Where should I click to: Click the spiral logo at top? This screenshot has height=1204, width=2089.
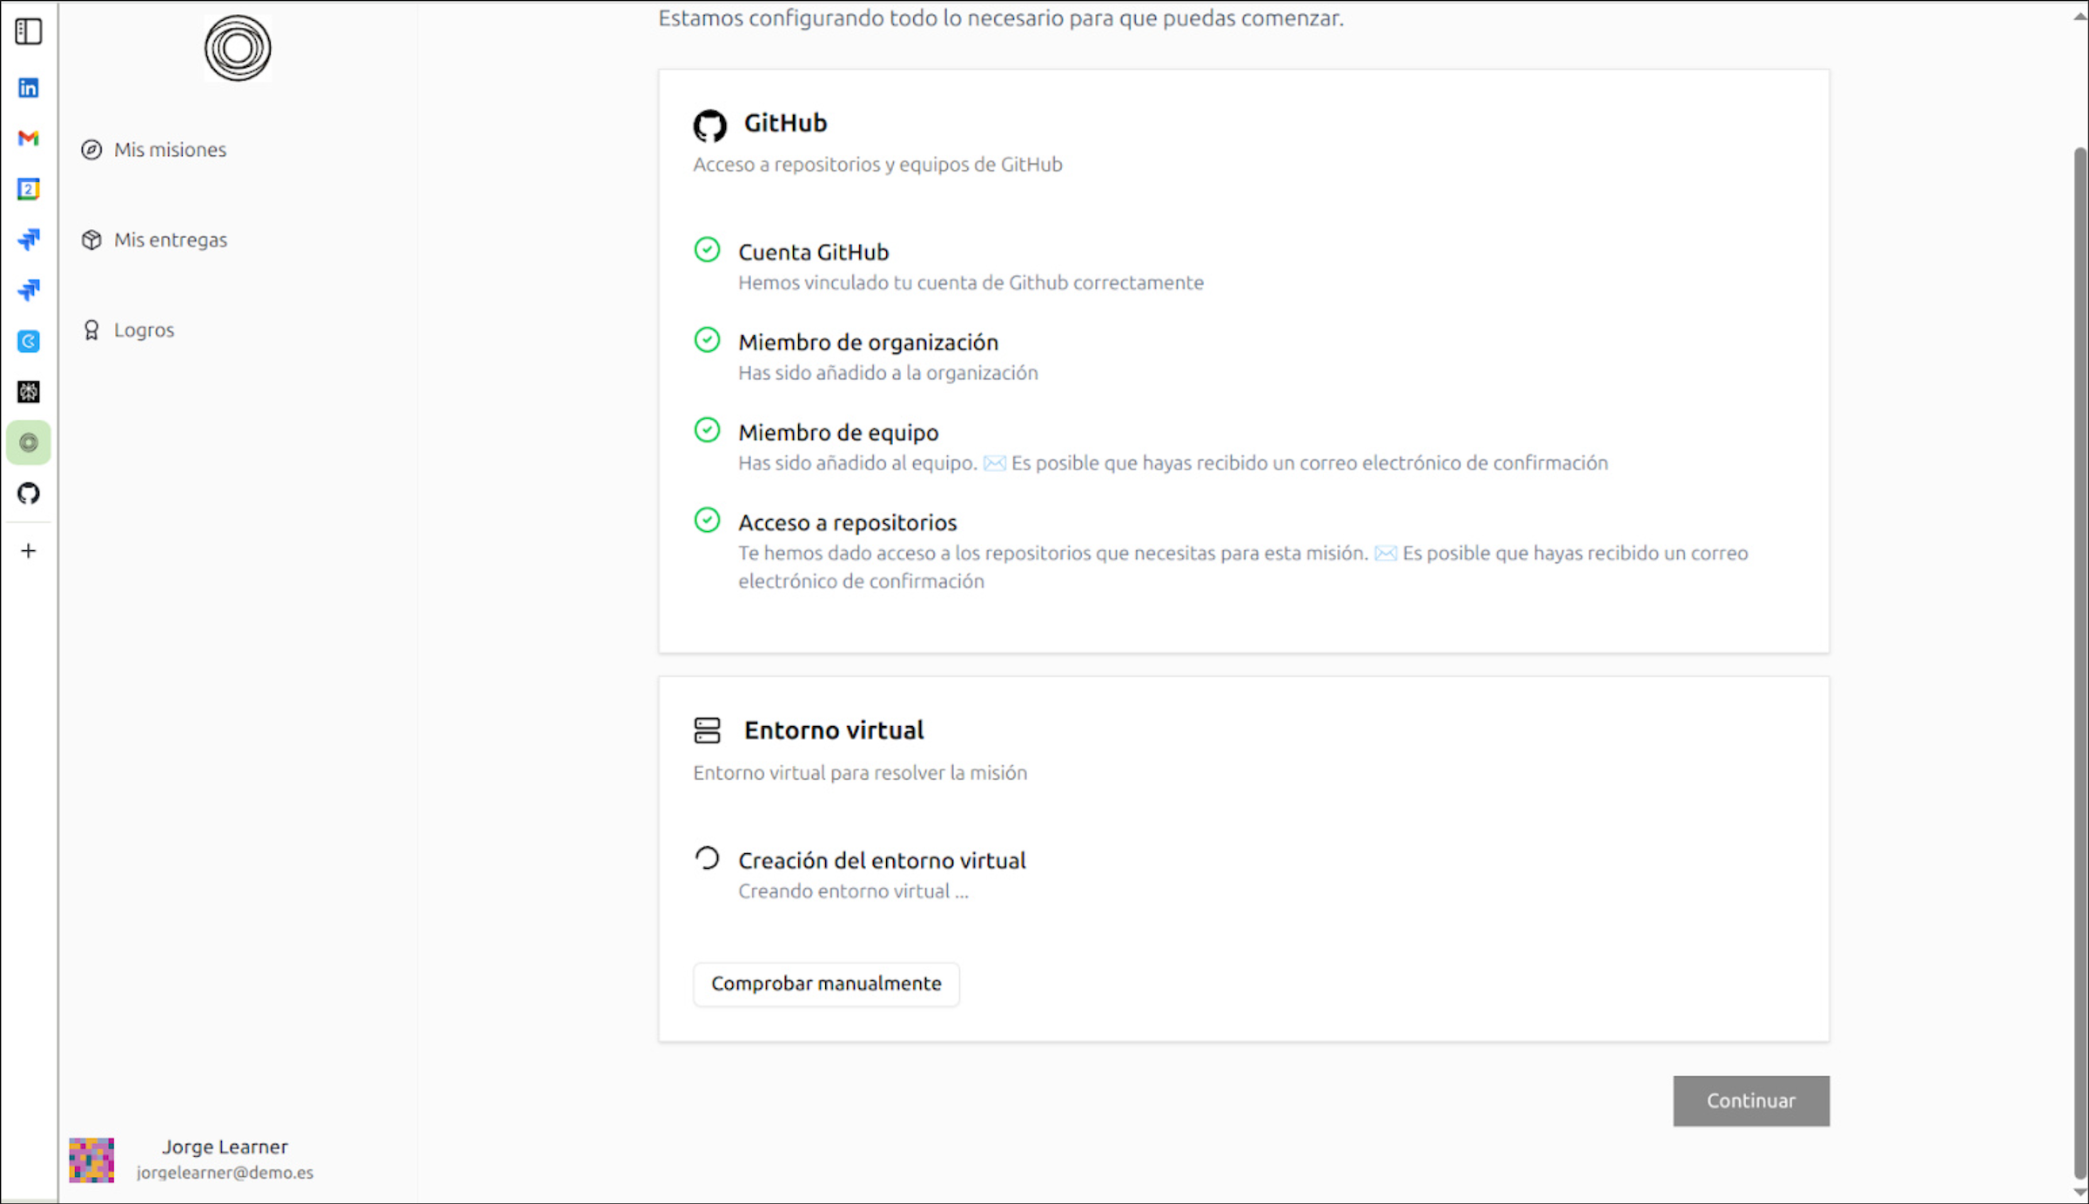238,49
